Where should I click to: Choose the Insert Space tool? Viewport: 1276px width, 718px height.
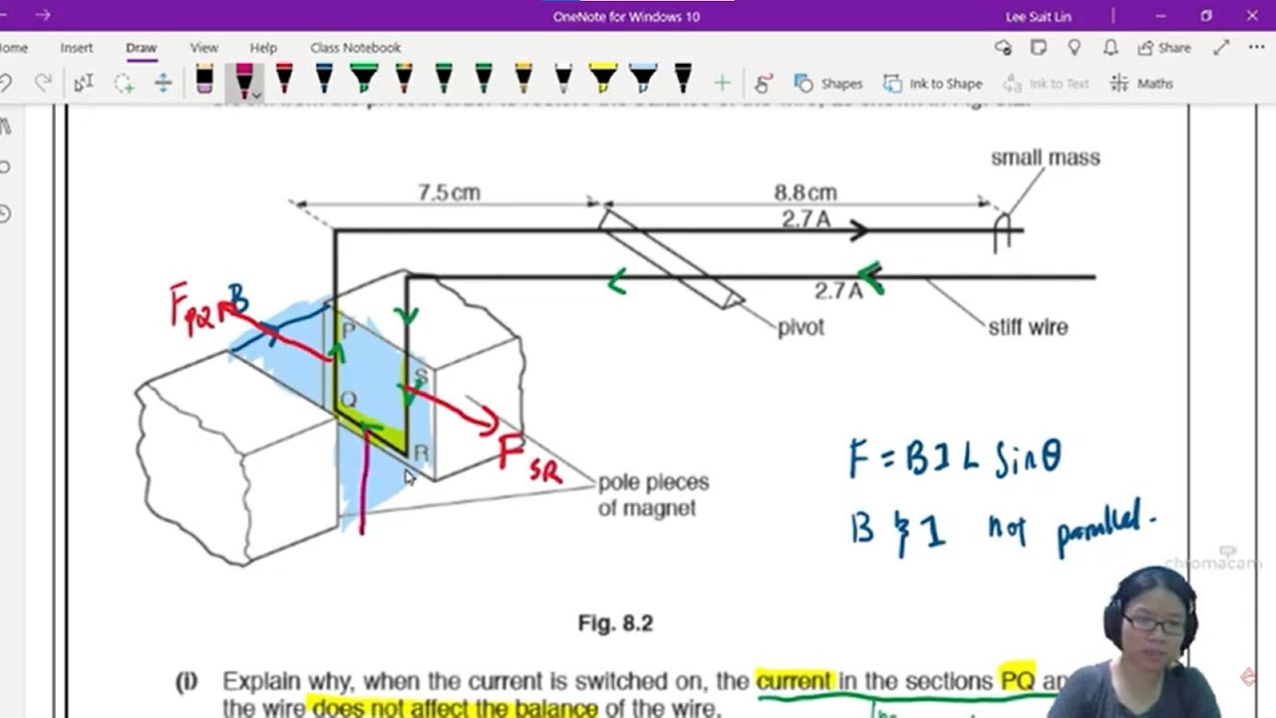point(163,84)
